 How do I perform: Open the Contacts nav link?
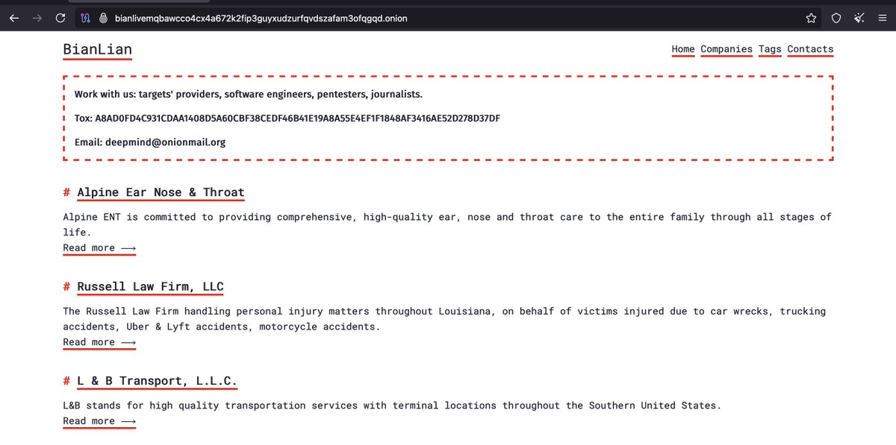810,49
